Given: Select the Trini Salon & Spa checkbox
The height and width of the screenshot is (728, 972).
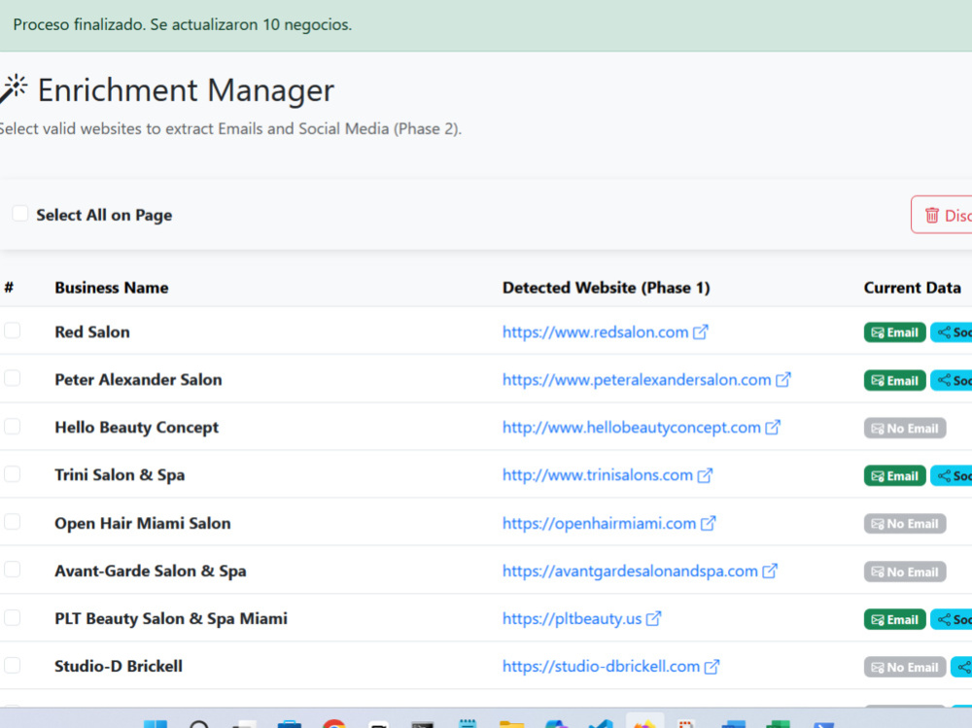Looking at the screenshot, I should [x=12, y=473].
